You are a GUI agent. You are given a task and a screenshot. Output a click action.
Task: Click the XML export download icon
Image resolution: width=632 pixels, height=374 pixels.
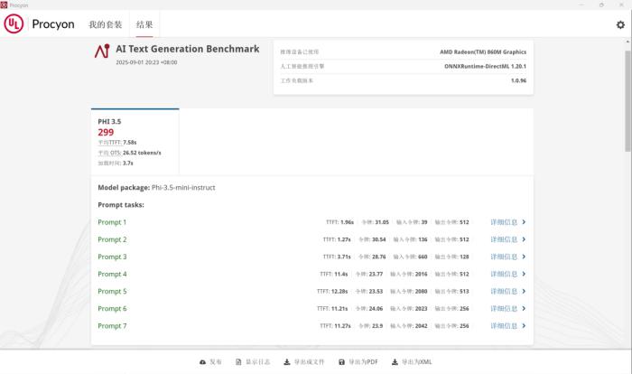click(x=395, y=362)
